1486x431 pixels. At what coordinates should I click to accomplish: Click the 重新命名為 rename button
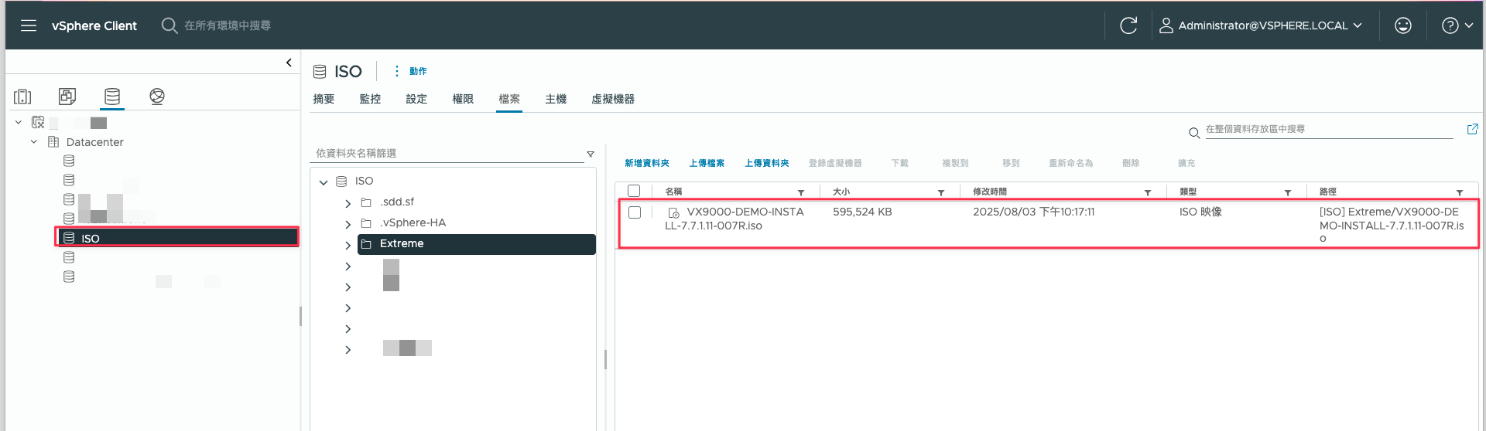coord(1070,163)
